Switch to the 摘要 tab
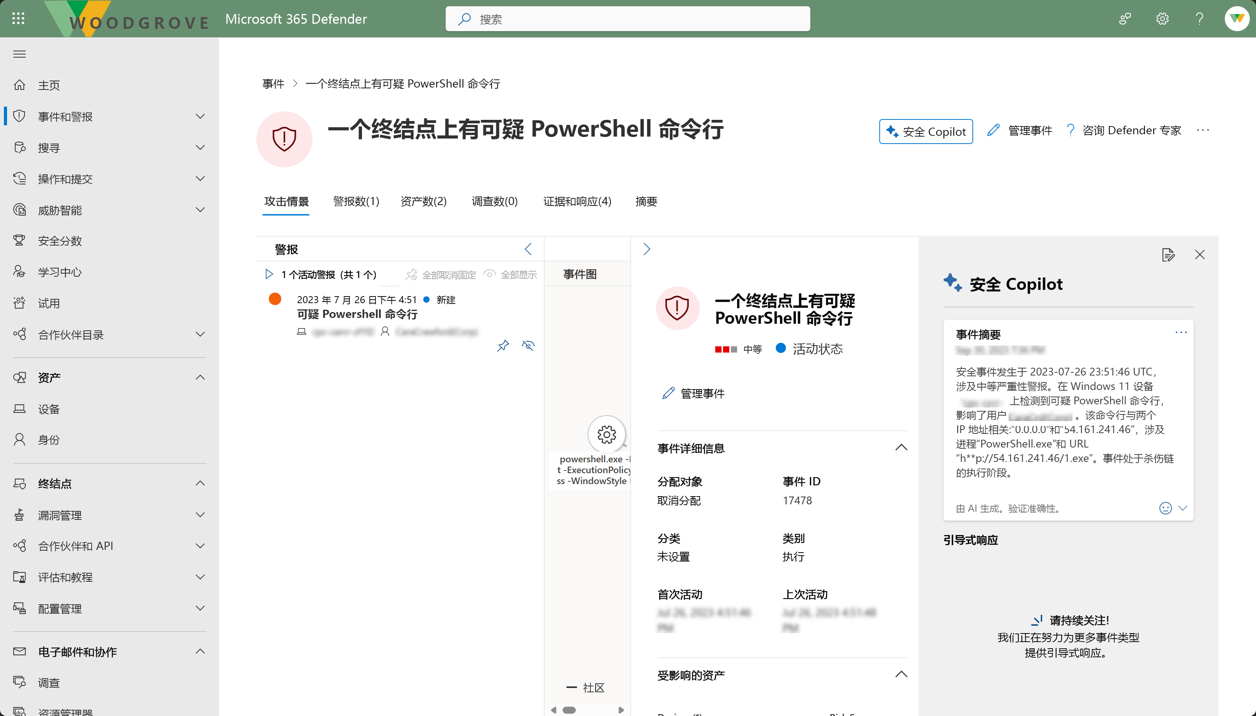This screenshot has width=1256, height=716. tap(646, 202)
